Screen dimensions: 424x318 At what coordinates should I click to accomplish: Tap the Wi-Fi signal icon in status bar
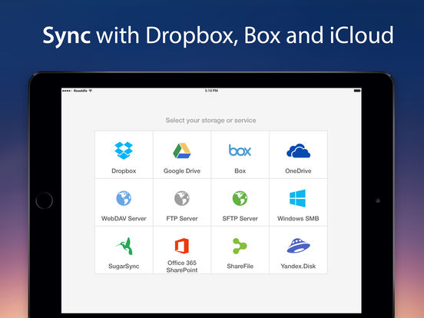91,91
